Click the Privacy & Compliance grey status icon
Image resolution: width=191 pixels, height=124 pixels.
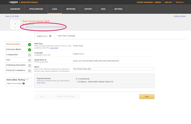(x=29, y=71)
